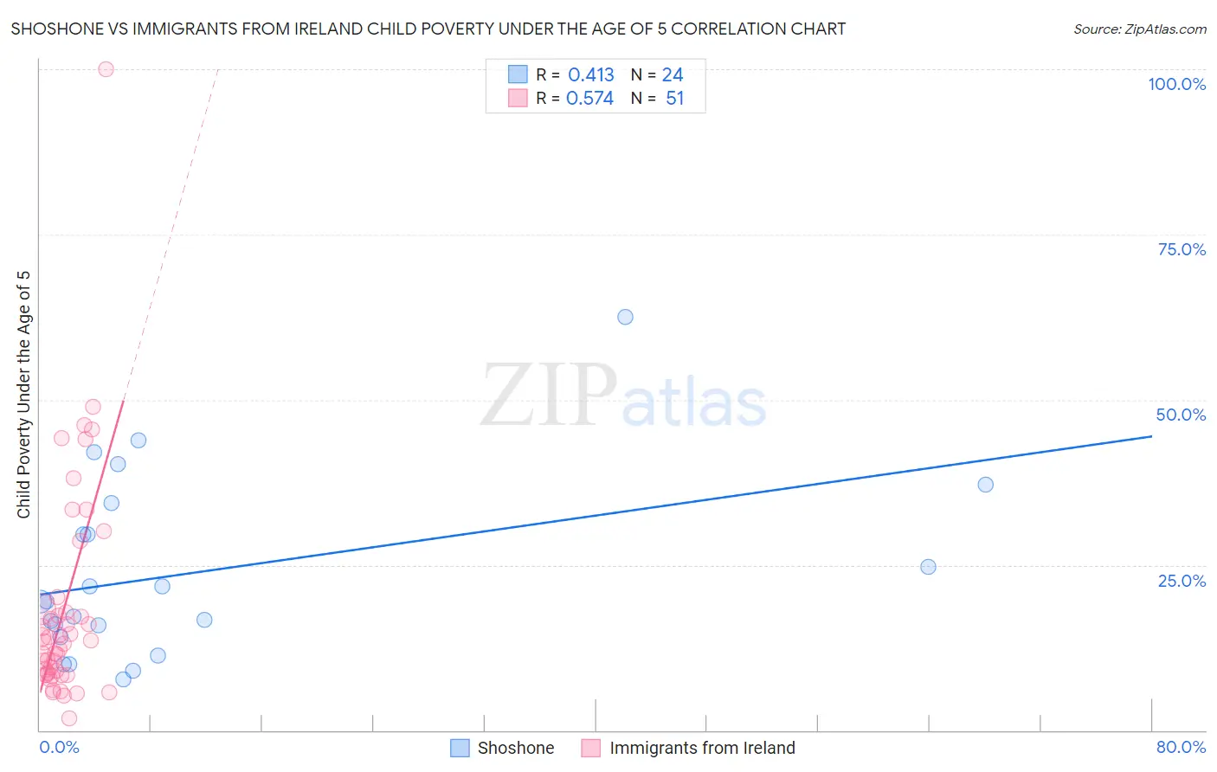The width and height of the screenshot is (1217, 772).
Task: Click the blue Shoshone legend swatch
Action: (460, 748)
